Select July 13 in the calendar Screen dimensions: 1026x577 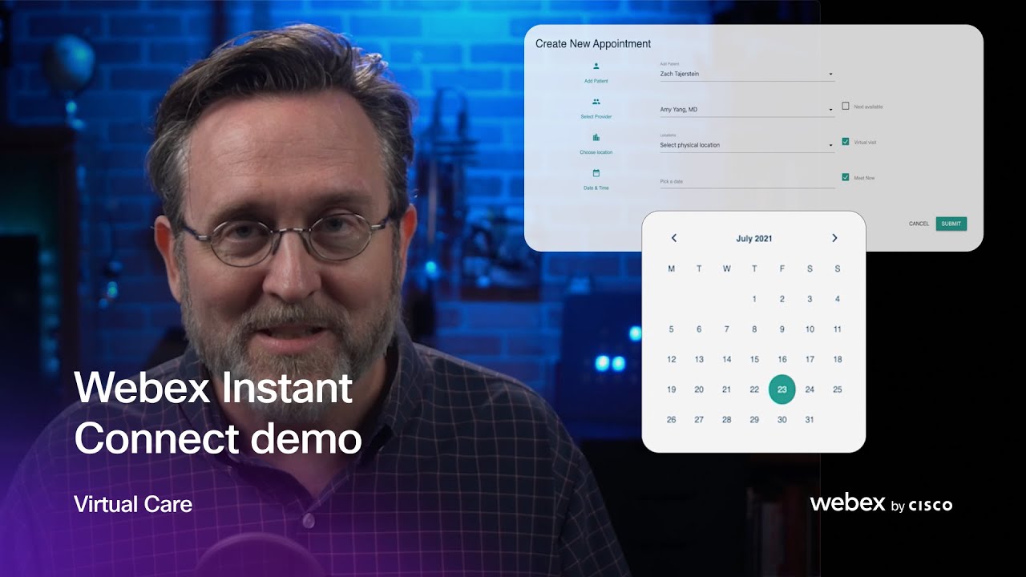click(699, 360)
